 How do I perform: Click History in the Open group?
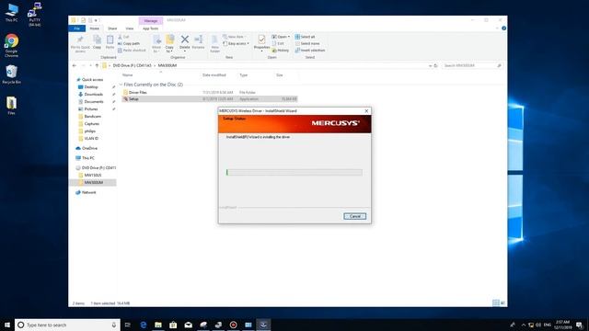[x=280, y=51]
